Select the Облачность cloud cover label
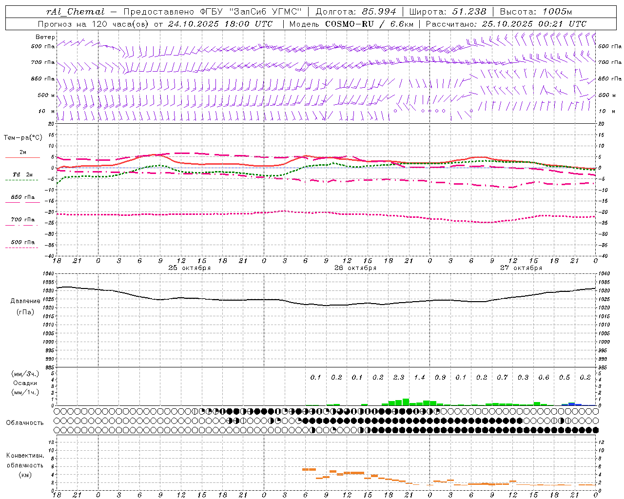The image size is (624, 499). pos(25,423)
